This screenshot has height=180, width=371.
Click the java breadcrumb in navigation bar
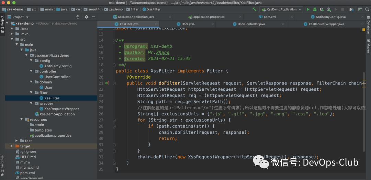pyautogui.click(x=61, y=10)
